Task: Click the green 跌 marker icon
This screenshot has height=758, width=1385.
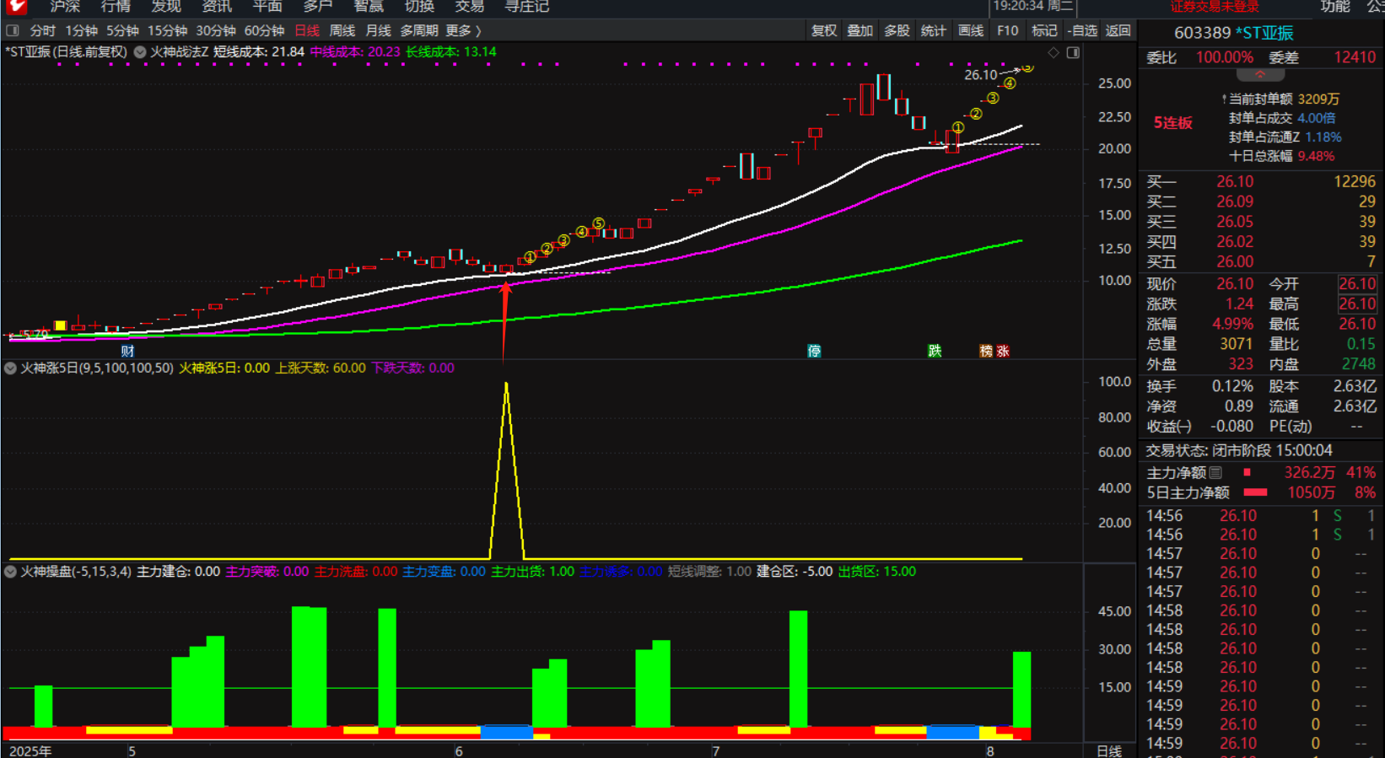Action: pyautogui.click(x=935, y=351)
